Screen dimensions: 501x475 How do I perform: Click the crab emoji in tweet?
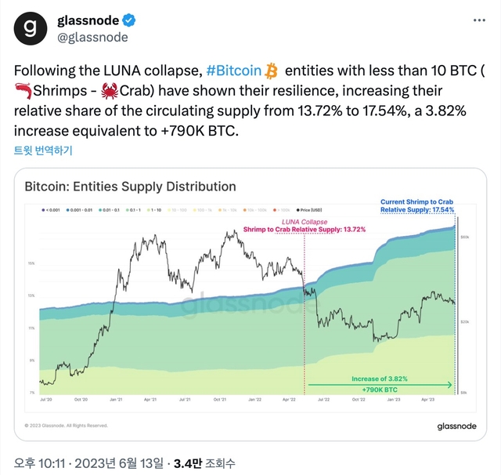110,92
